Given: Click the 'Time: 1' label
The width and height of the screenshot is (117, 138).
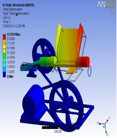Looking at the screenshot, I should (7, 22).
